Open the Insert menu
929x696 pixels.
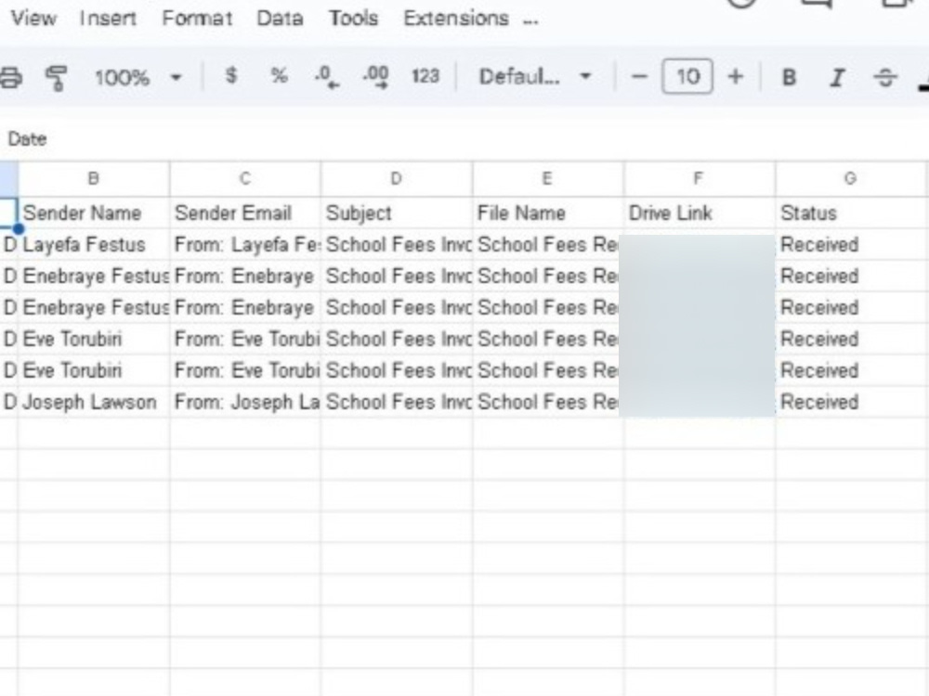tap(108, 19)
